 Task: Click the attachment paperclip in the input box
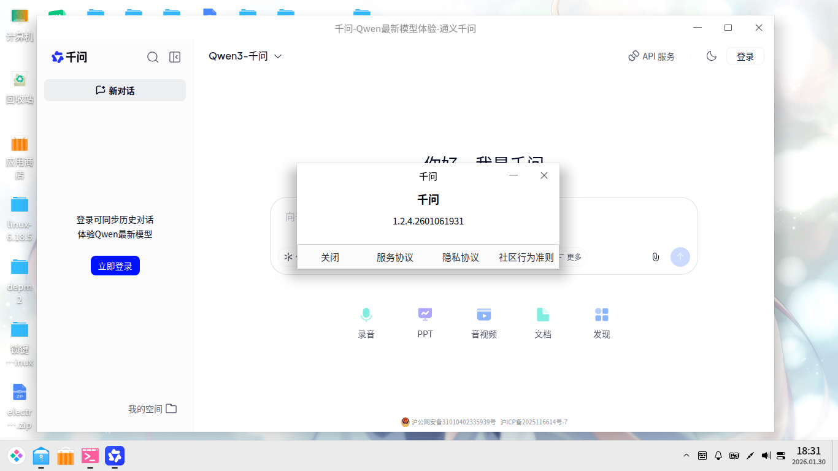pyautogui.click(x=655, y=257)
